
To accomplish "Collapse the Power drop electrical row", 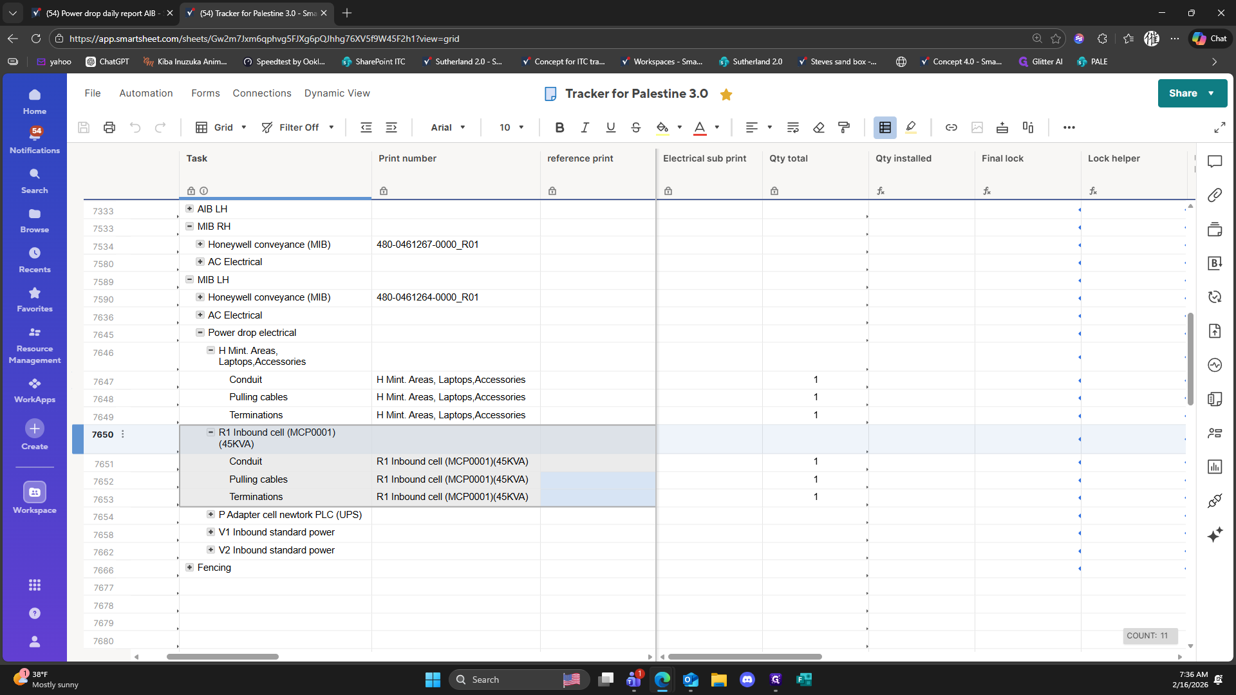I will 200,333.
